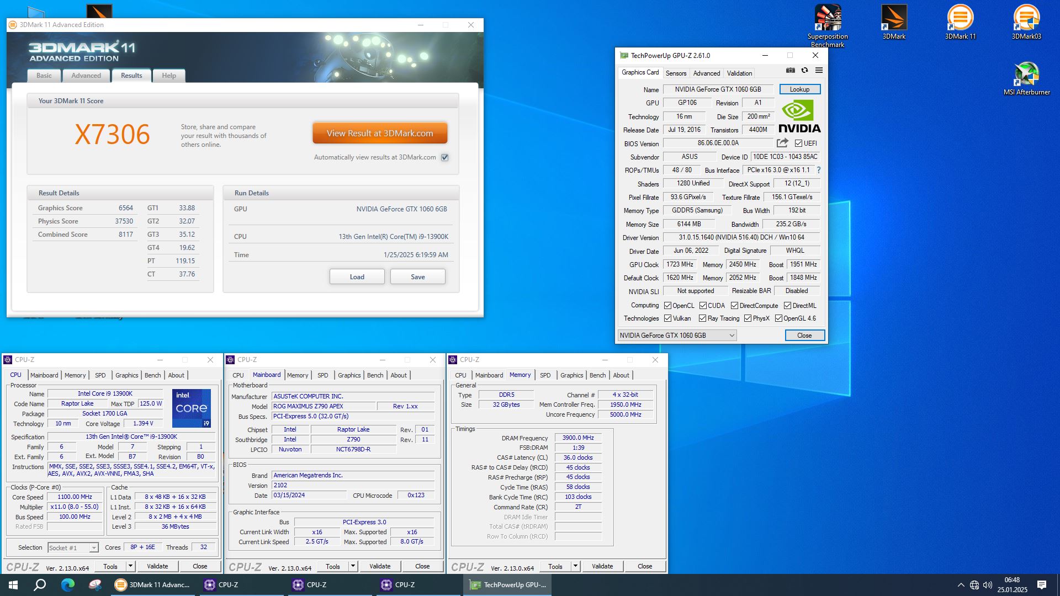Launch Microsoft Edge from taskbar
The width and height of the screenshot is (1060, 596).
67,585
